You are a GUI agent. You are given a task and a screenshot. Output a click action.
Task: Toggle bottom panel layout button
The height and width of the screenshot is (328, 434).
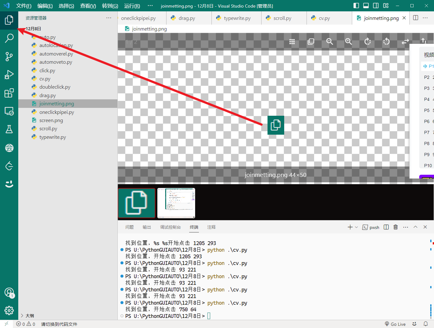pyautogui.click(x=366, y=5)
